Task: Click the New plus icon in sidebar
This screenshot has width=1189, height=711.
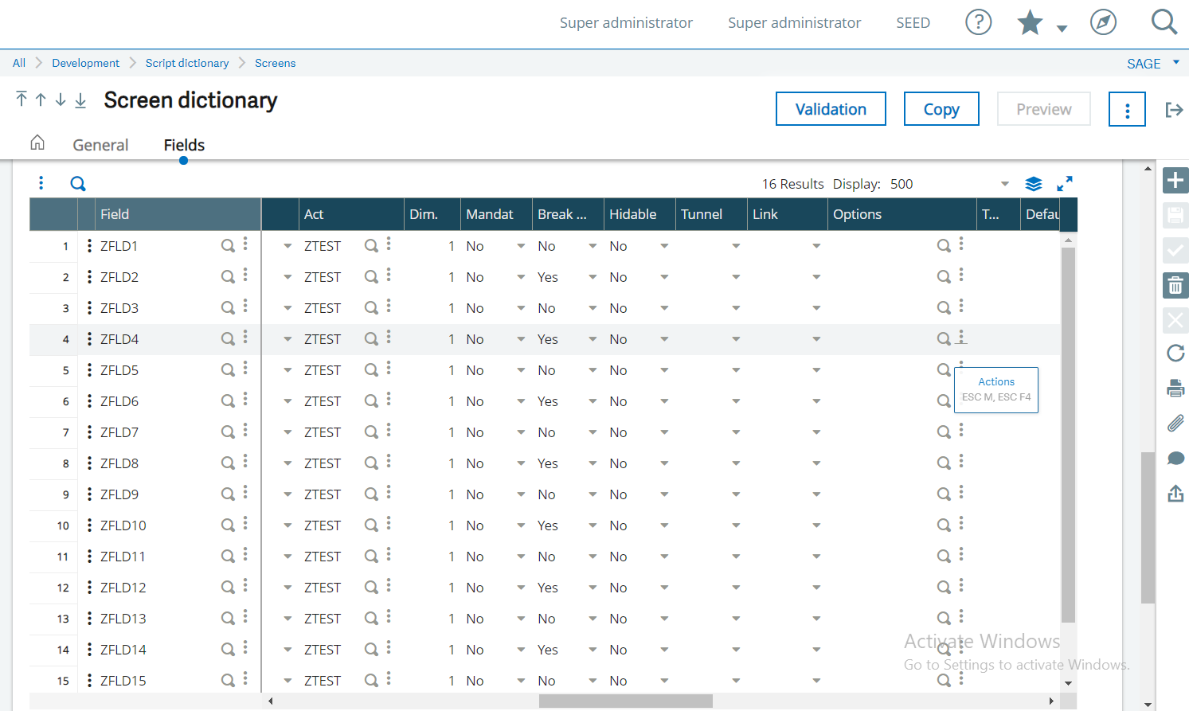Action: 1175,181
